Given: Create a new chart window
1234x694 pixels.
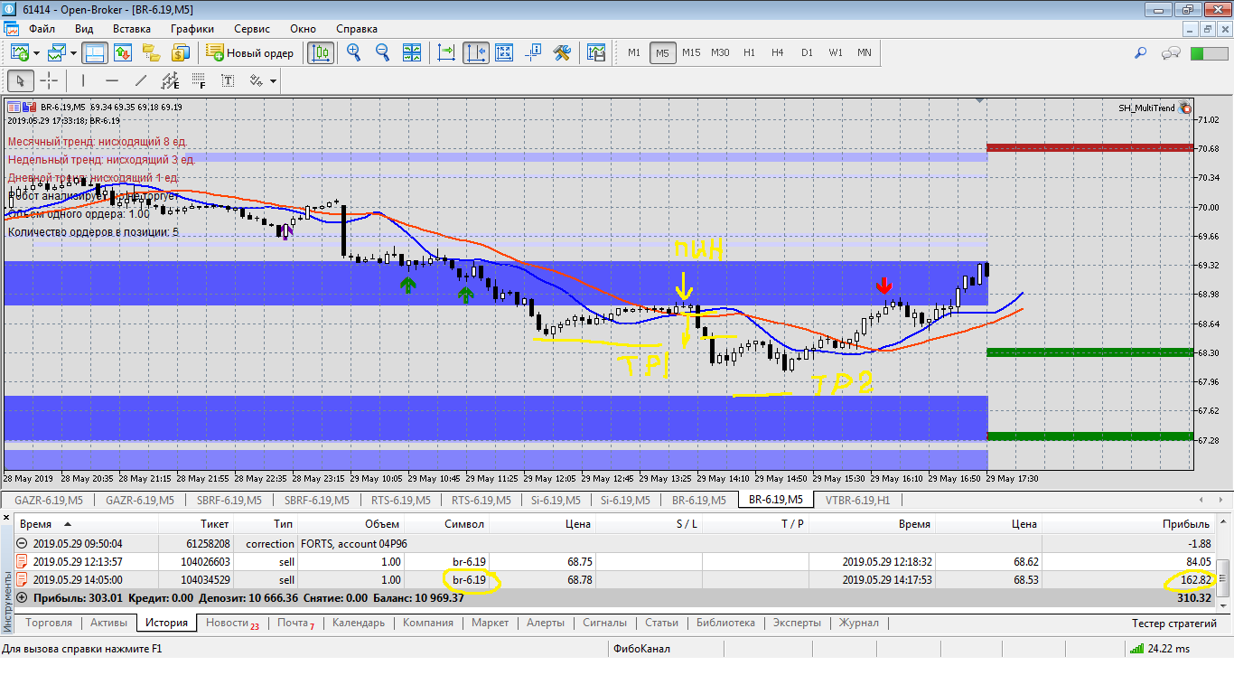Looking at the screenshot, I should (x=18, y=52).
